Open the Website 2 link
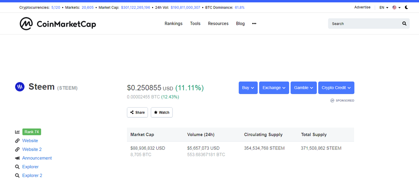 point(32,149)
